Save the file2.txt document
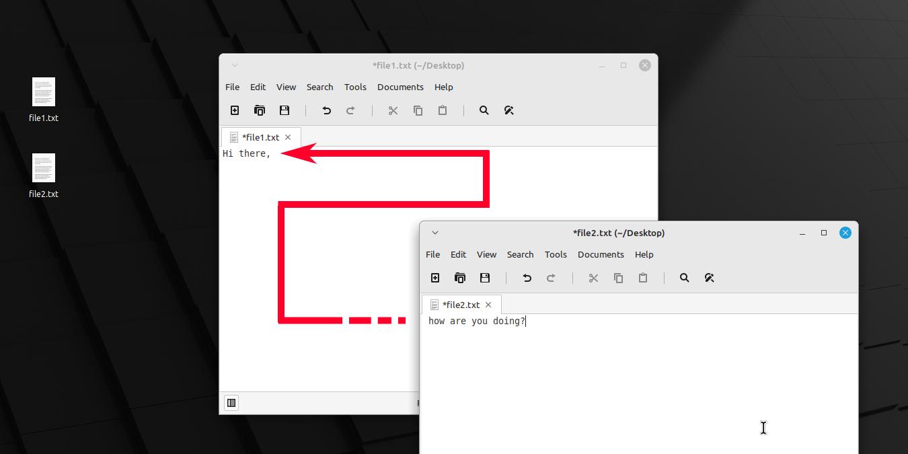The height and width of the screenshot is (454, 908). [484, 277]
